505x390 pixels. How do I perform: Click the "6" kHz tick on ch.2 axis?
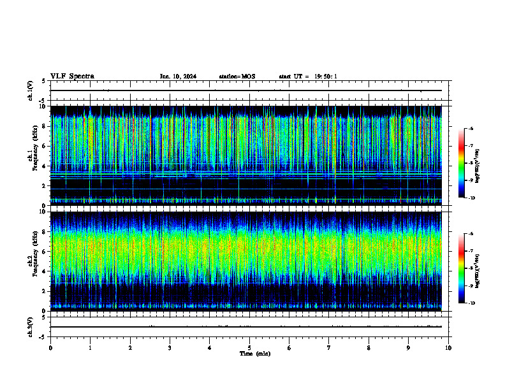click(x=45, y=252)
